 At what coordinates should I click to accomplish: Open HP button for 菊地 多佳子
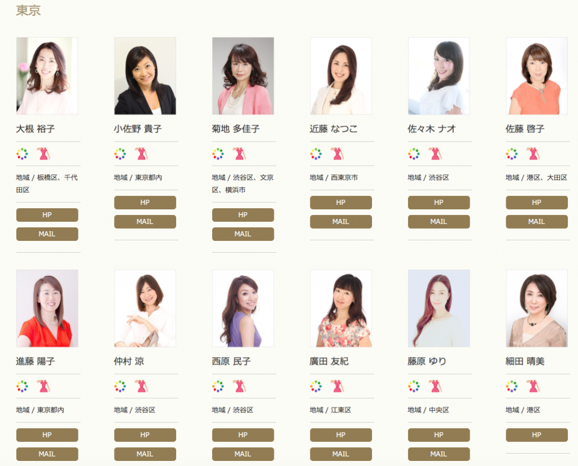point(243,215)
